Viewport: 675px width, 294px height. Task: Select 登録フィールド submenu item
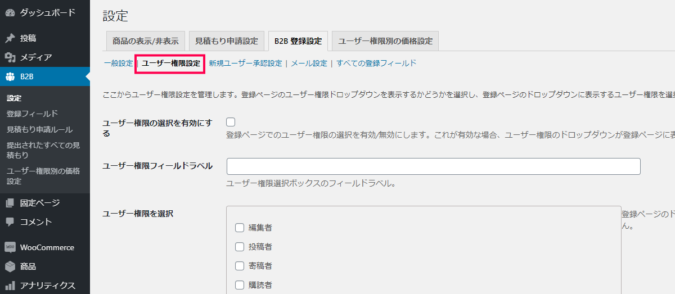[x=32, y=114]
